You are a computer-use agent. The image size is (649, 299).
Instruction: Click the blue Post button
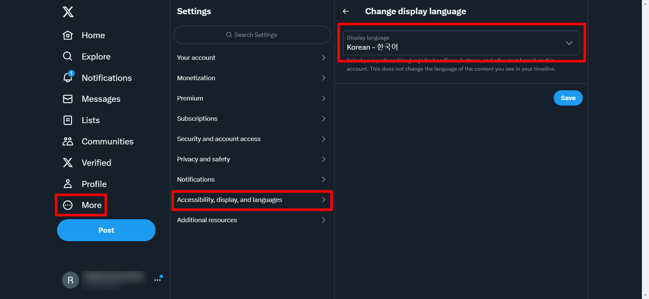106,230
